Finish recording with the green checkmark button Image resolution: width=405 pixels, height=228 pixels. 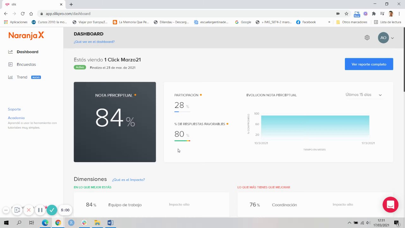52,210
